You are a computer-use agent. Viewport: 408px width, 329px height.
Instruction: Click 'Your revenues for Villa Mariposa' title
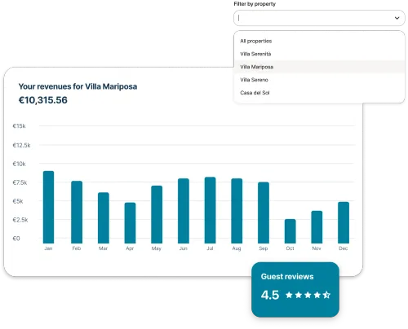78,86
